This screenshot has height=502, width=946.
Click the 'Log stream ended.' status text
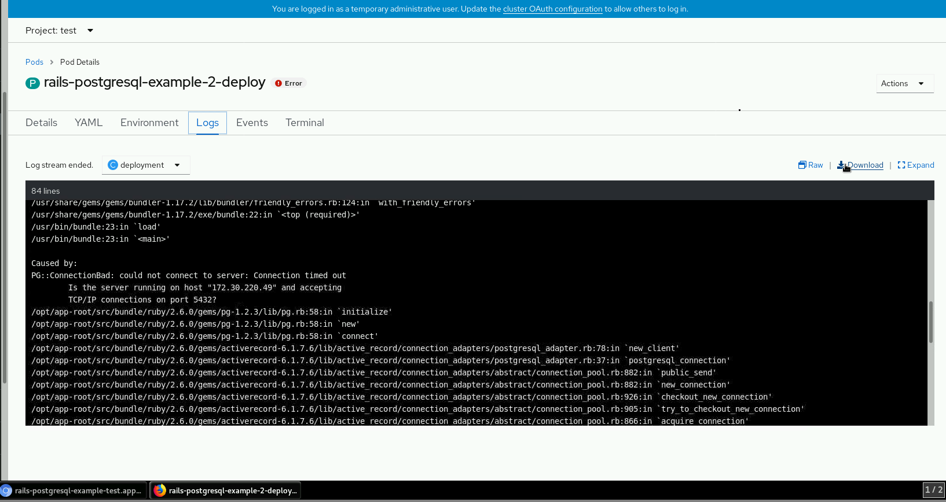click(59, 165)
